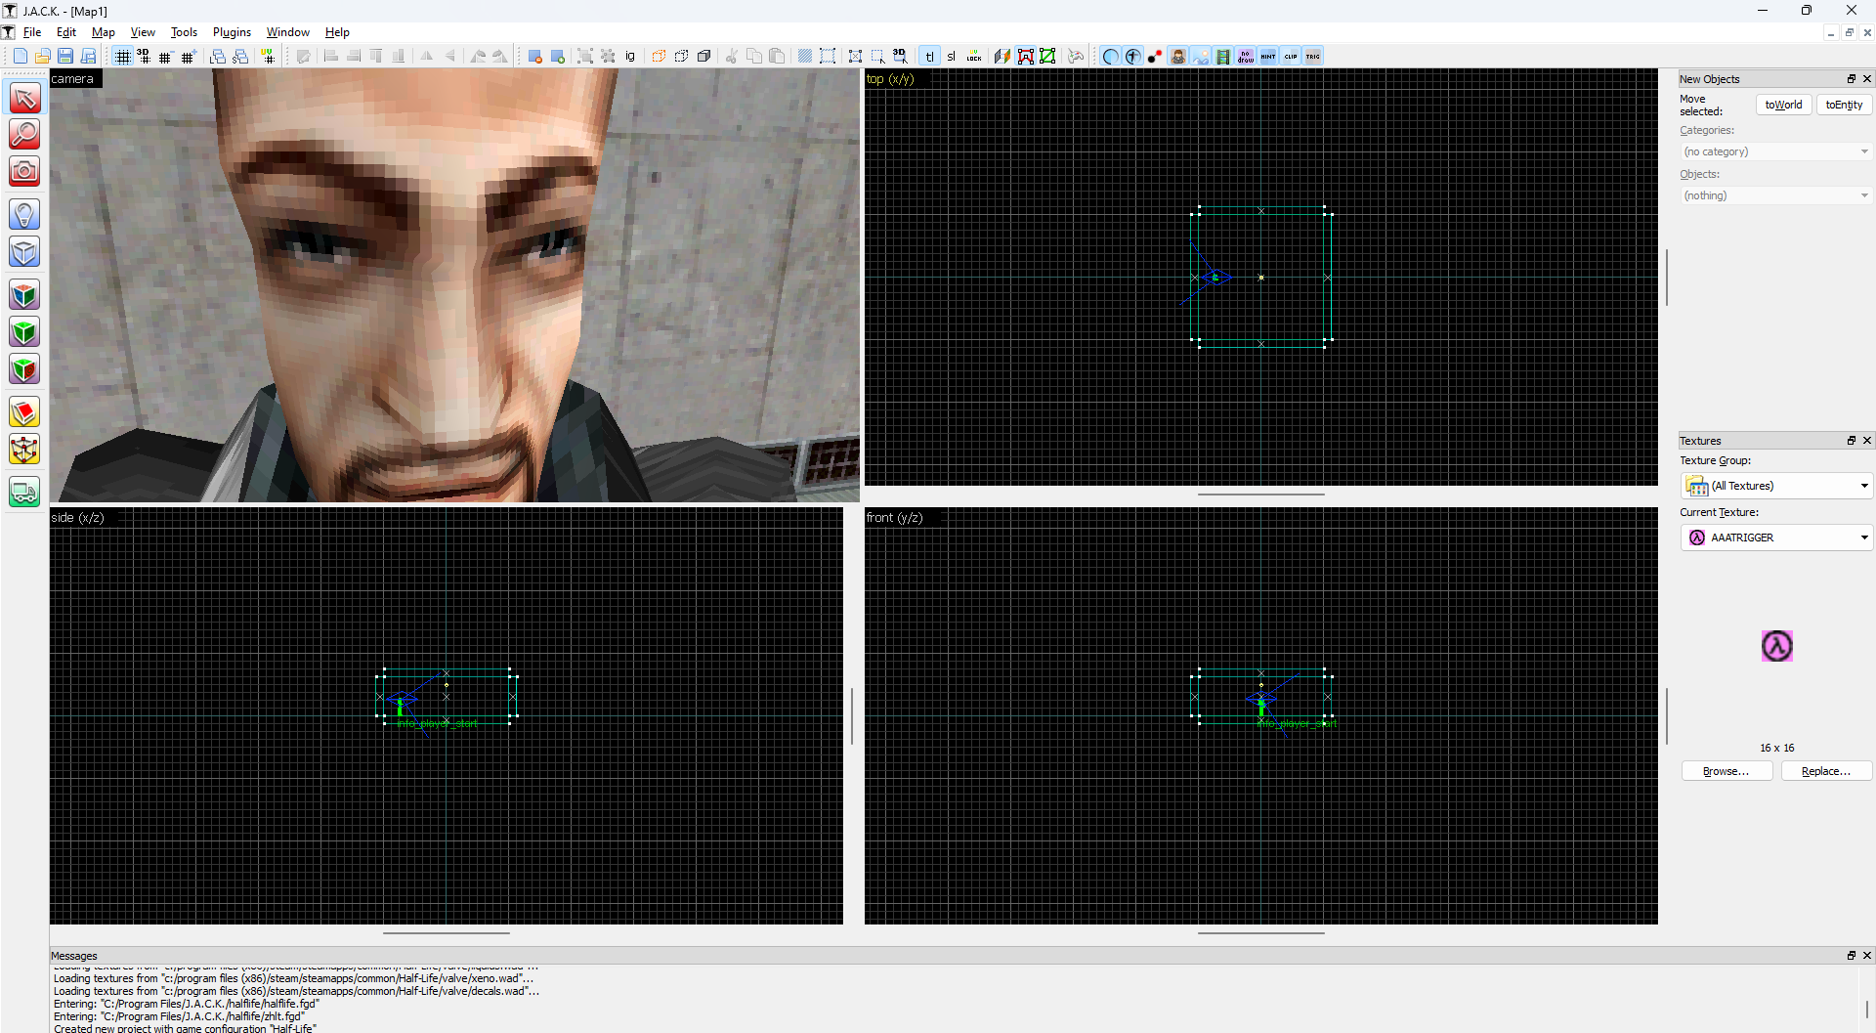Toggle the CLIP brushes filter

(1291, 57)
